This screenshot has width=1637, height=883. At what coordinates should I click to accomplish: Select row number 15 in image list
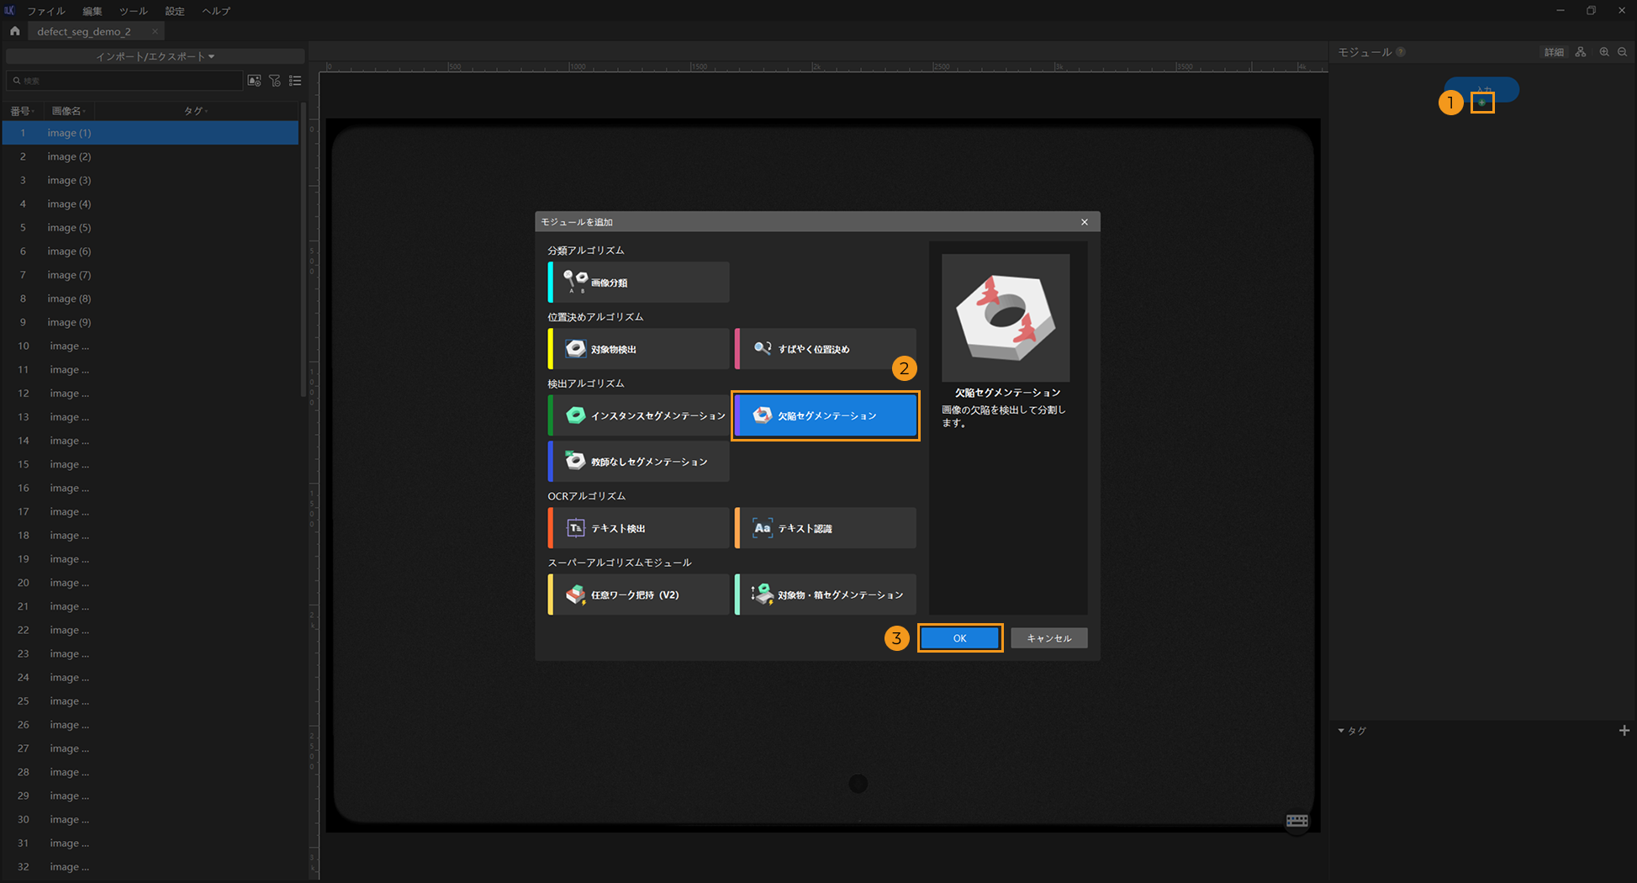coord(150,464)
